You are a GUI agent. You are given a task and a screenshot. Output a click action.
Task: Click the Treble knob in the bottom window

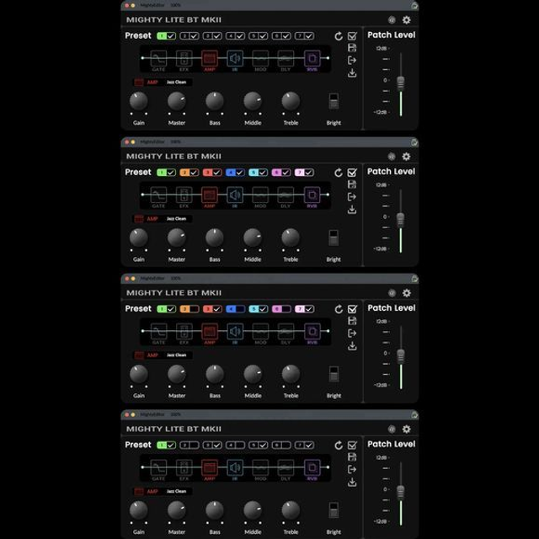[291, 510]
